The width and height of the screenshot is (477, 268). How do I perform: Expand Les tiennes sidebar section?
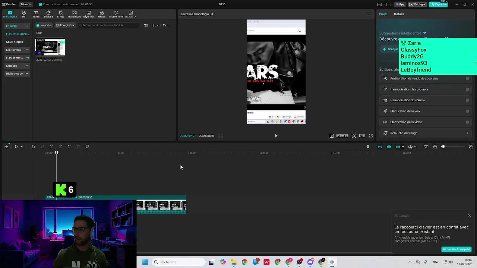point(27,50)
